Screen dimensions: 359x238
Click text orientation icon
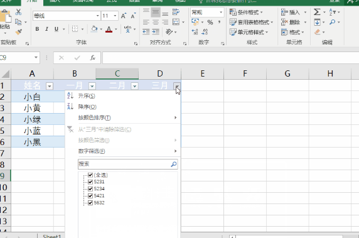(x=169, y=31)
